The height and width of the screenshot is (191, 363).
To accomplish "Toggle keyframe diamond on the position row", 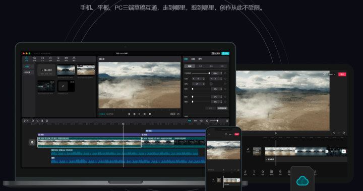I will tap(225, 78).
